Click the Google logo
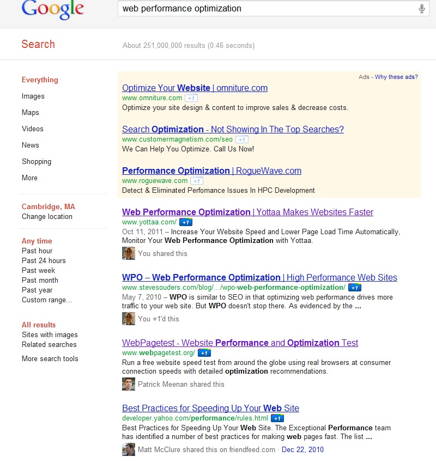The width and height of the screenshot is (436, 463). (x=52, y=9)
